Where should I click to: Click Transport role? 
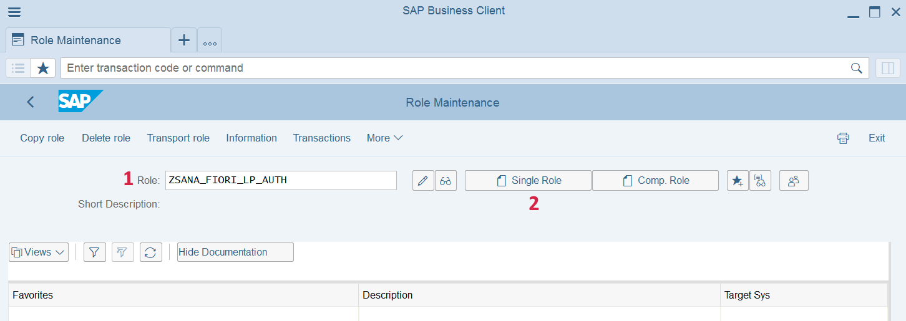click(178, 138)
